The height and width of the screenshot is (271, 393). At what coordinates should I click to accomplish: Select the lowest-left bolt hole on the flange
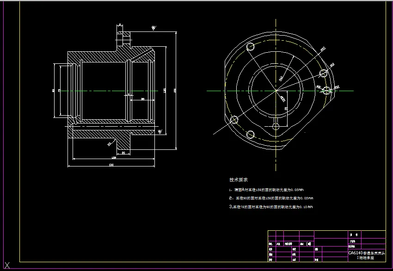click(250, 135)
